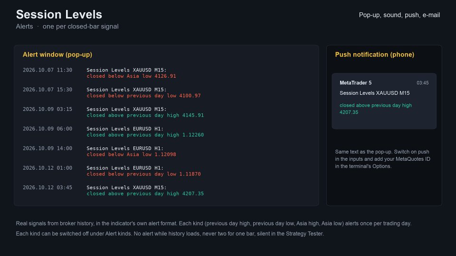Click 'closed below Asia low 1.12098' alert
The height and width of the screenshot is (256, 456).
coord(131,155)
